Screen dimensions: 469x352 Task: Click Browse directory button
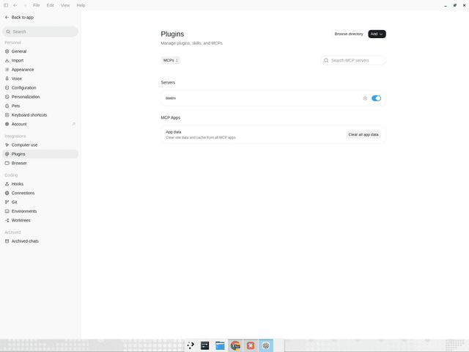pos(349,34)
